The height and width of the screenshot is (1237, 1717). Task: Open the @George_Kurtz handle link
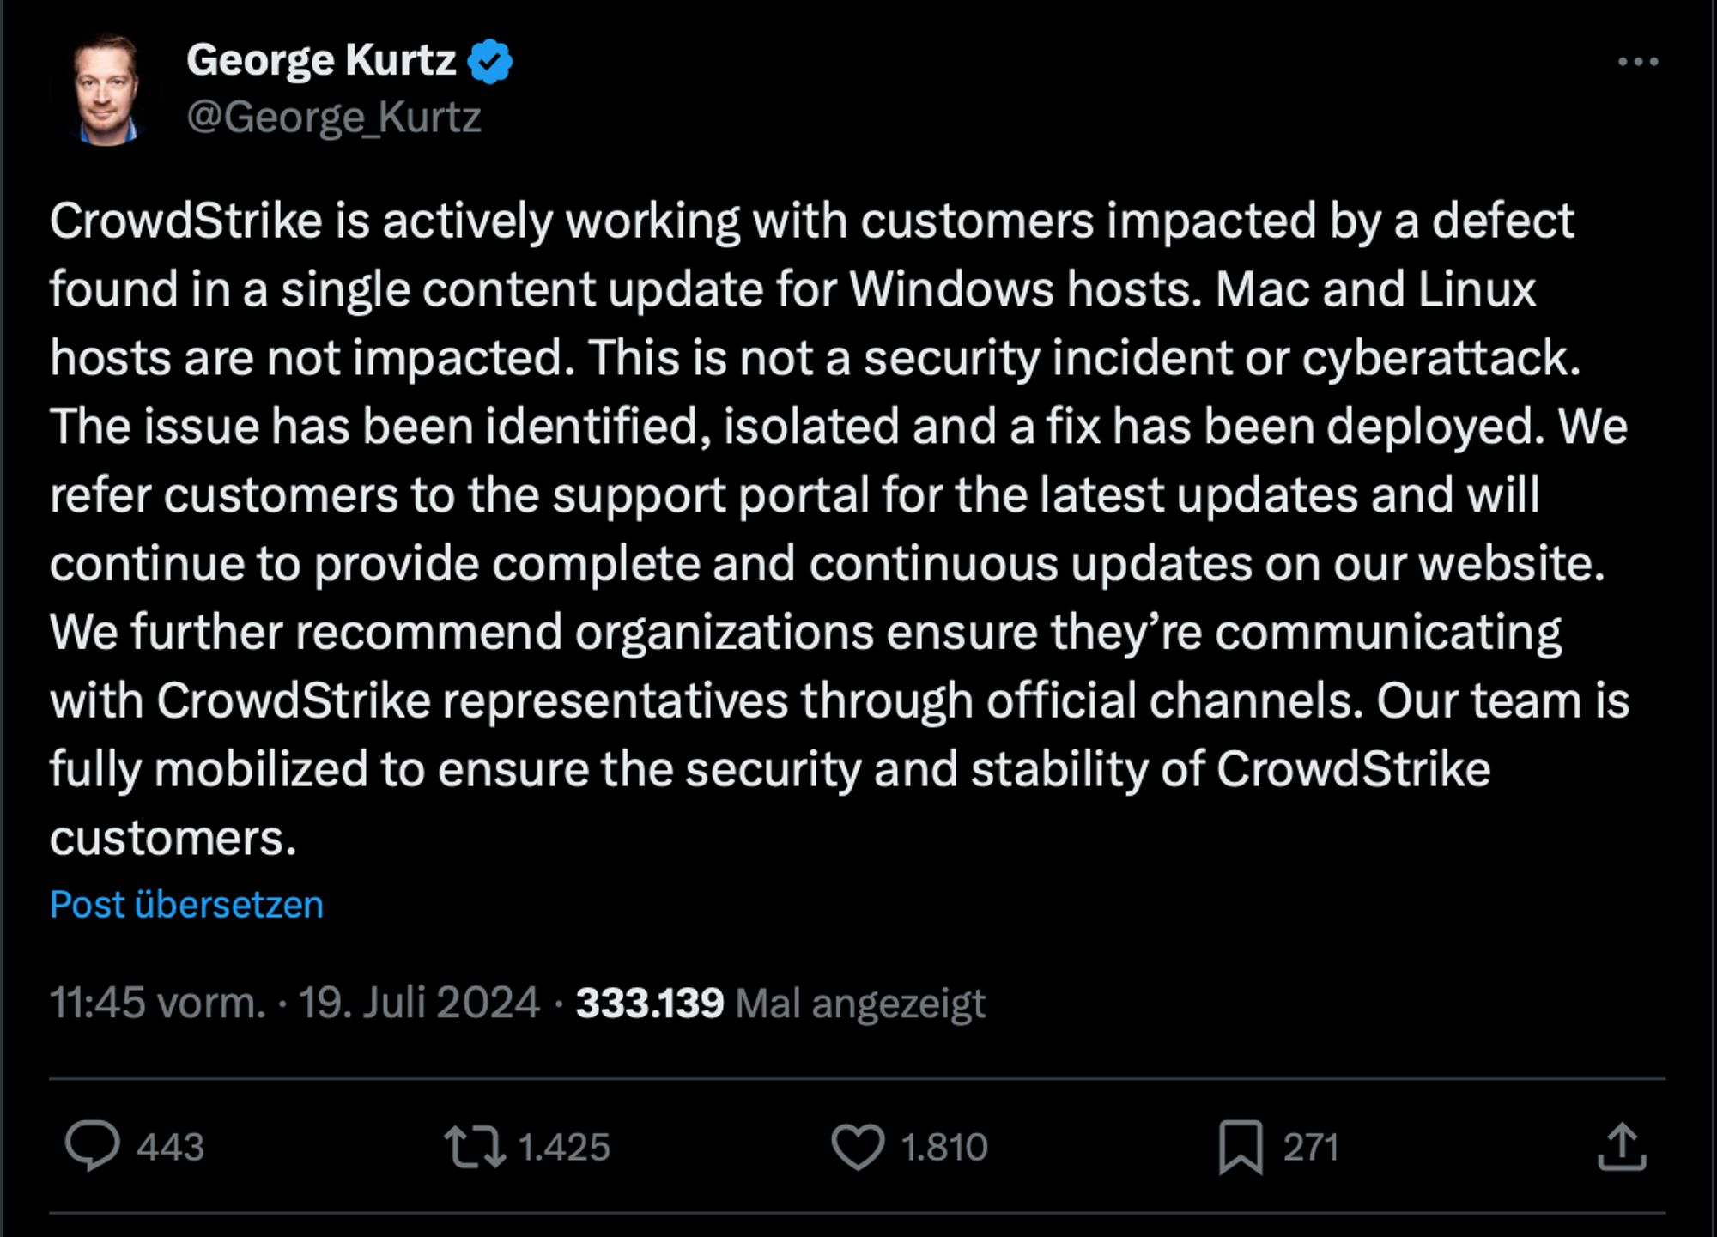tap(334, 117)
